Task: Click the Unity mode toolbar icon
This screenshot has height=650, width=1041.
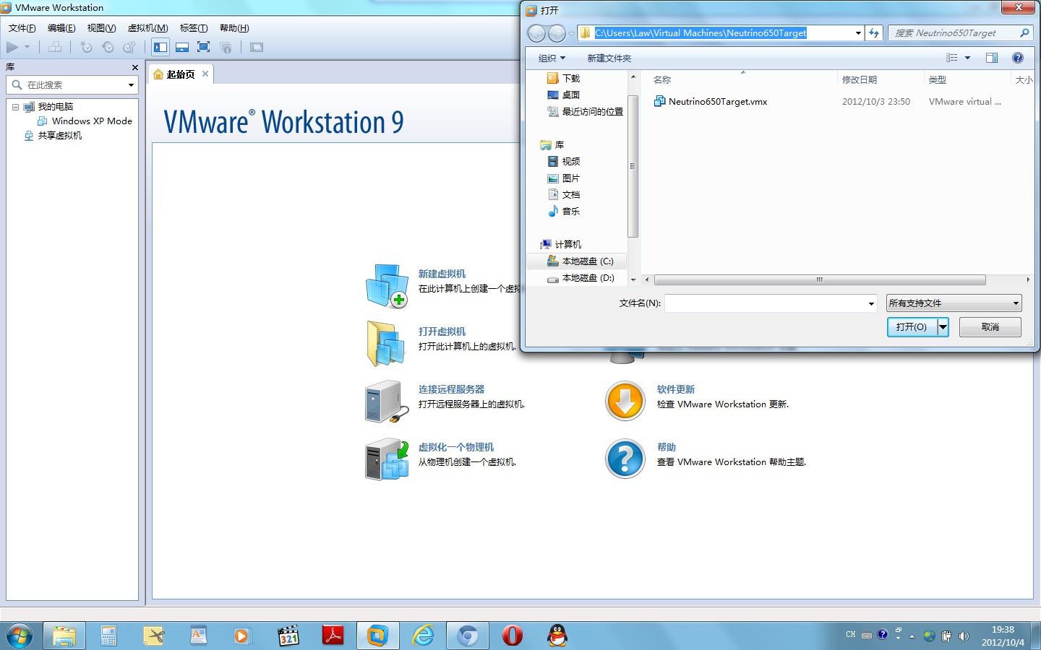Action: [226, 47]
